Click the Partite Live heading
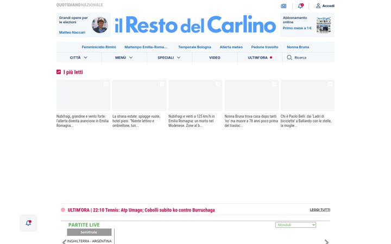This screenshot has height=244, width=391. point(84,225)
